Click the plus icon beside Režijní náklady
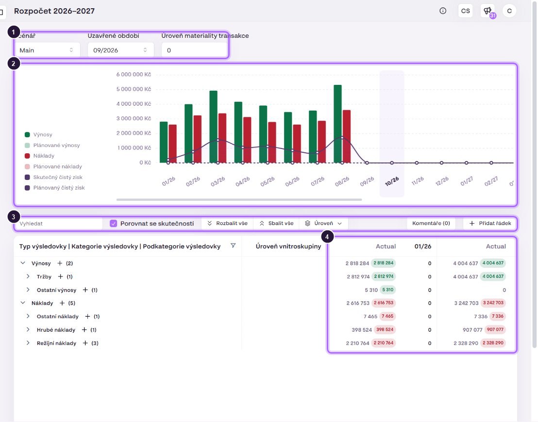Screen dimensions: 538x422 (85, 343)
